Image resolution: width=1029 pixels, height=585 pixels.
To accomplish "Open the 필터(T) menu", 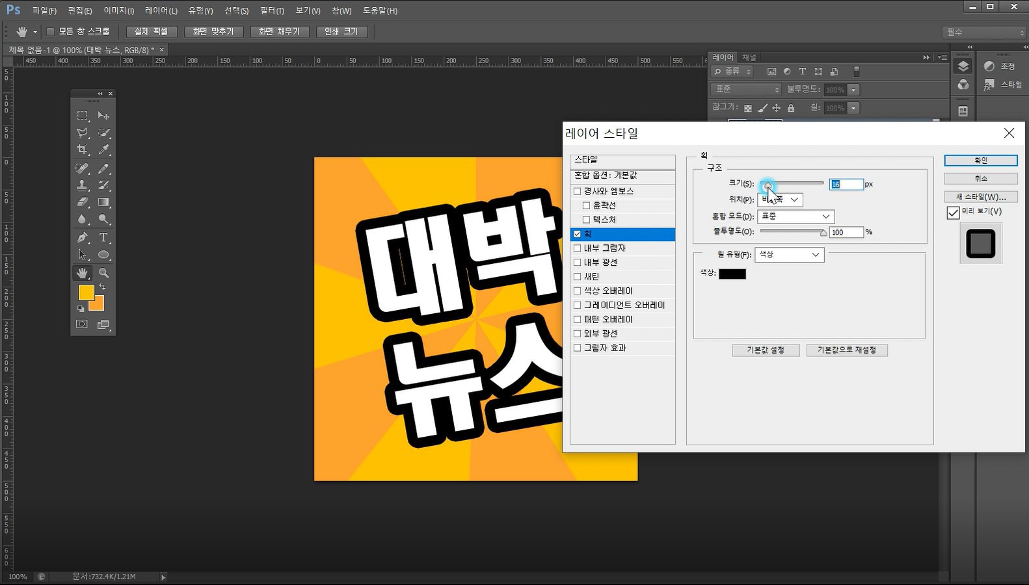I will [x=272, y=11].
